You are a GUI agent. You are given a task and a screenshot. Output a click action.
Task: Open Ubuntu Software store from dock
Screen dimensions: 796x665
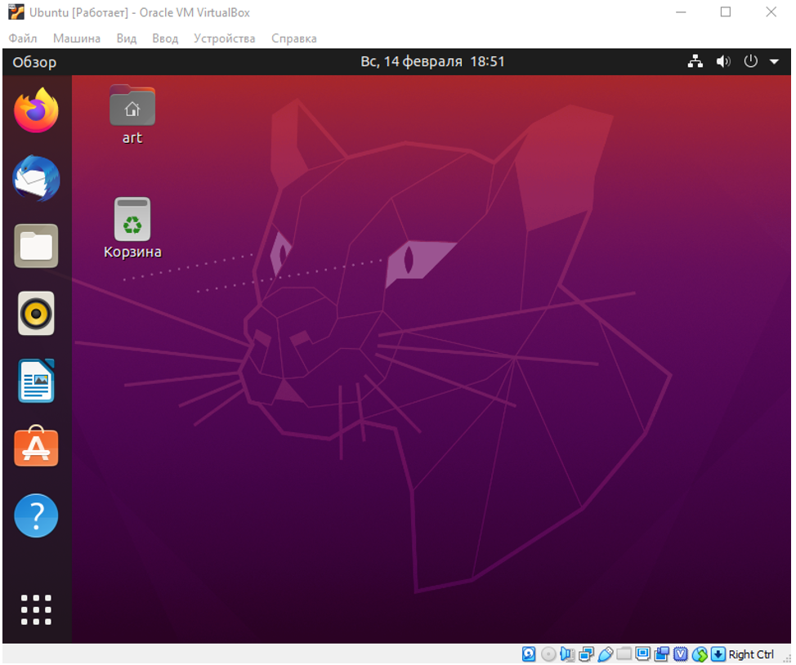(x=36, y=446)
